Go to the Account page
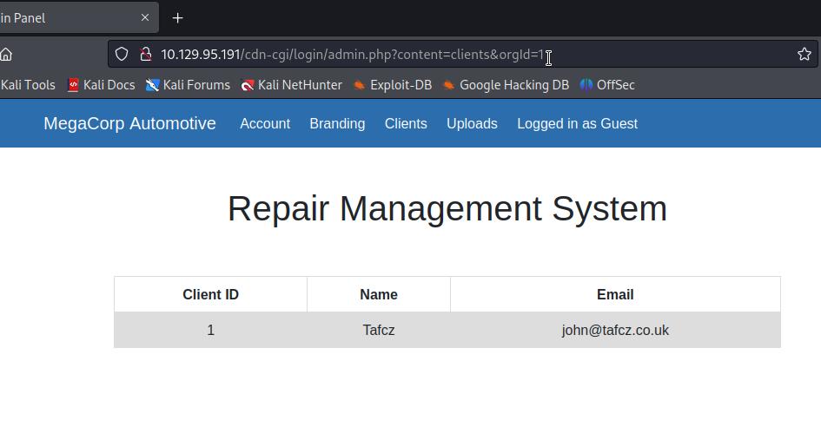 pyautogui.click(x=265, y=124)
